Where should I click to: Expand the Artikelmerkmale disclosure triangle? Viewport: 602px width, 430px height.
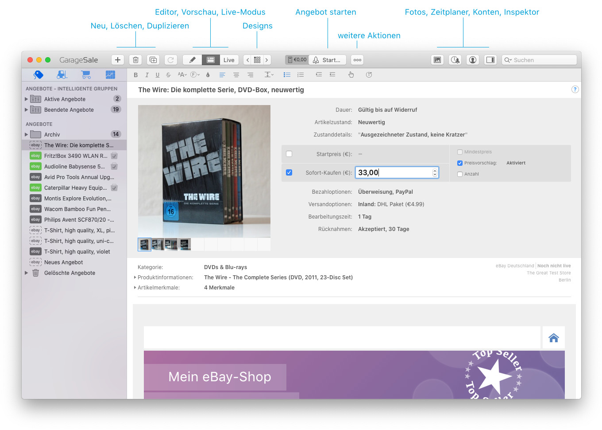(x=135, y=288)
